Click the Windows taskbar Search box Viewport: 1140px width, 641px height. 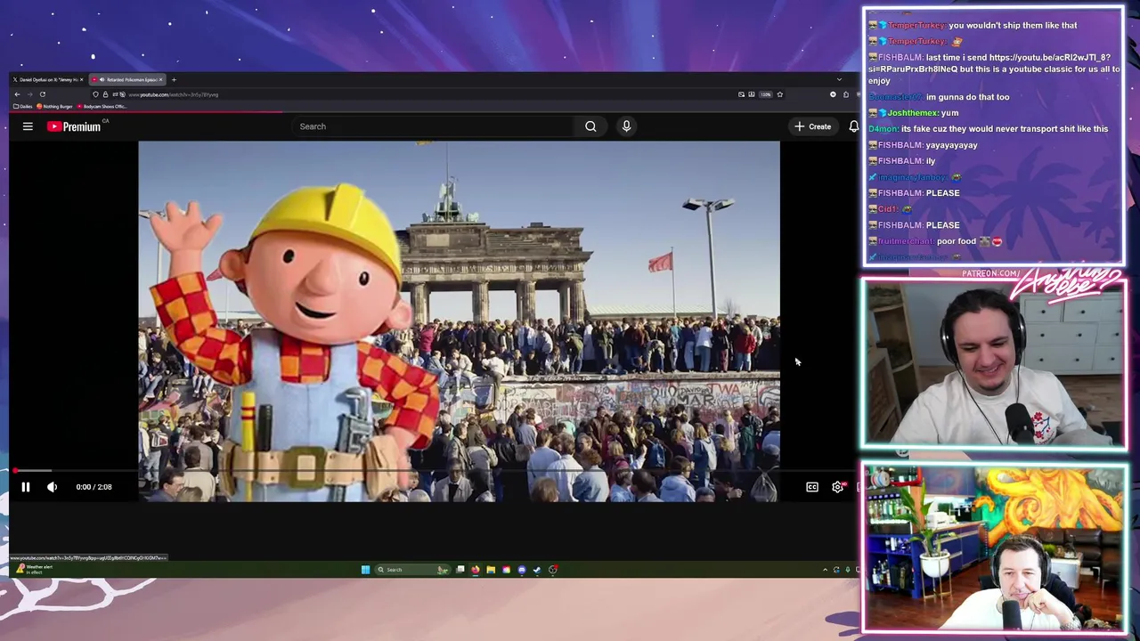coord(412,570)
